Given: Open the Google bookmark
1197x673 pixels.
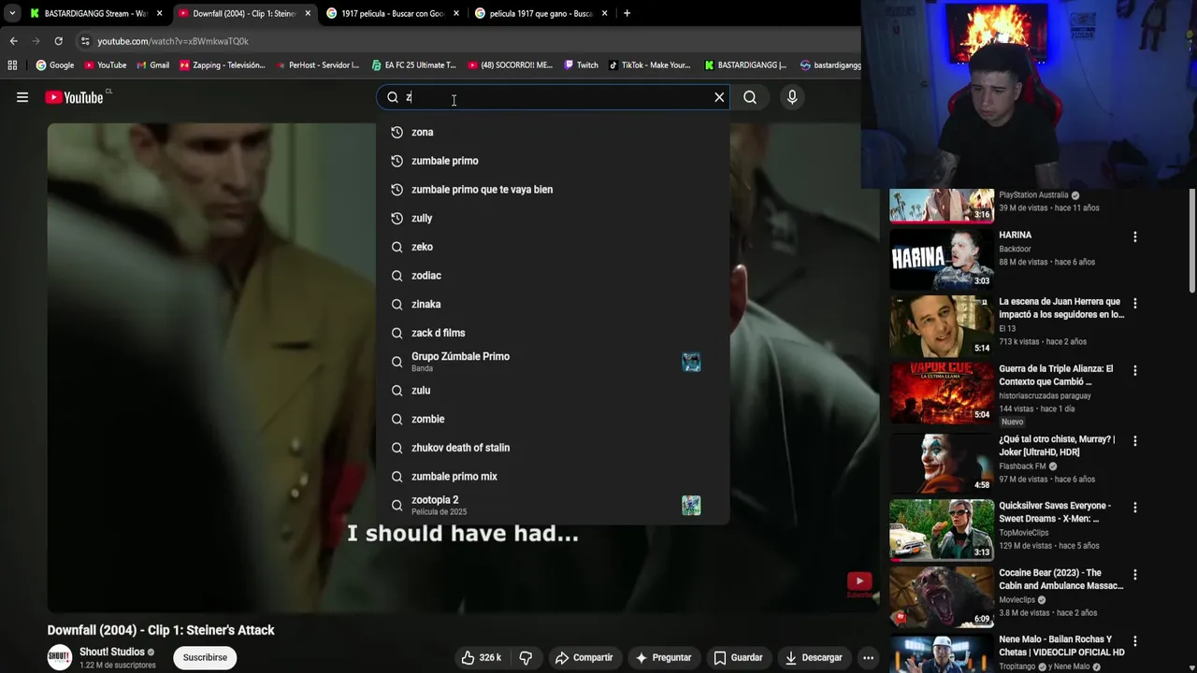Looking at the screenshot, I should coord(55,65).
